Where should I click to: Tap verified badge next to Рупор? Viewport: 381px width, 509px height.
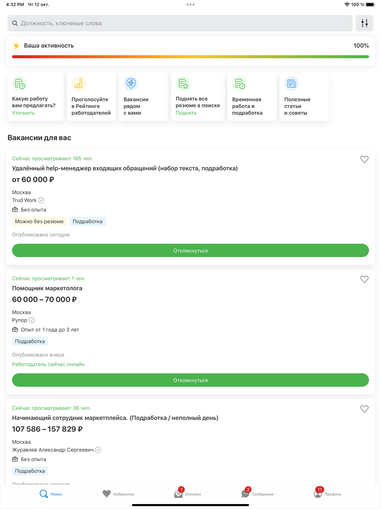click(32, 320)
